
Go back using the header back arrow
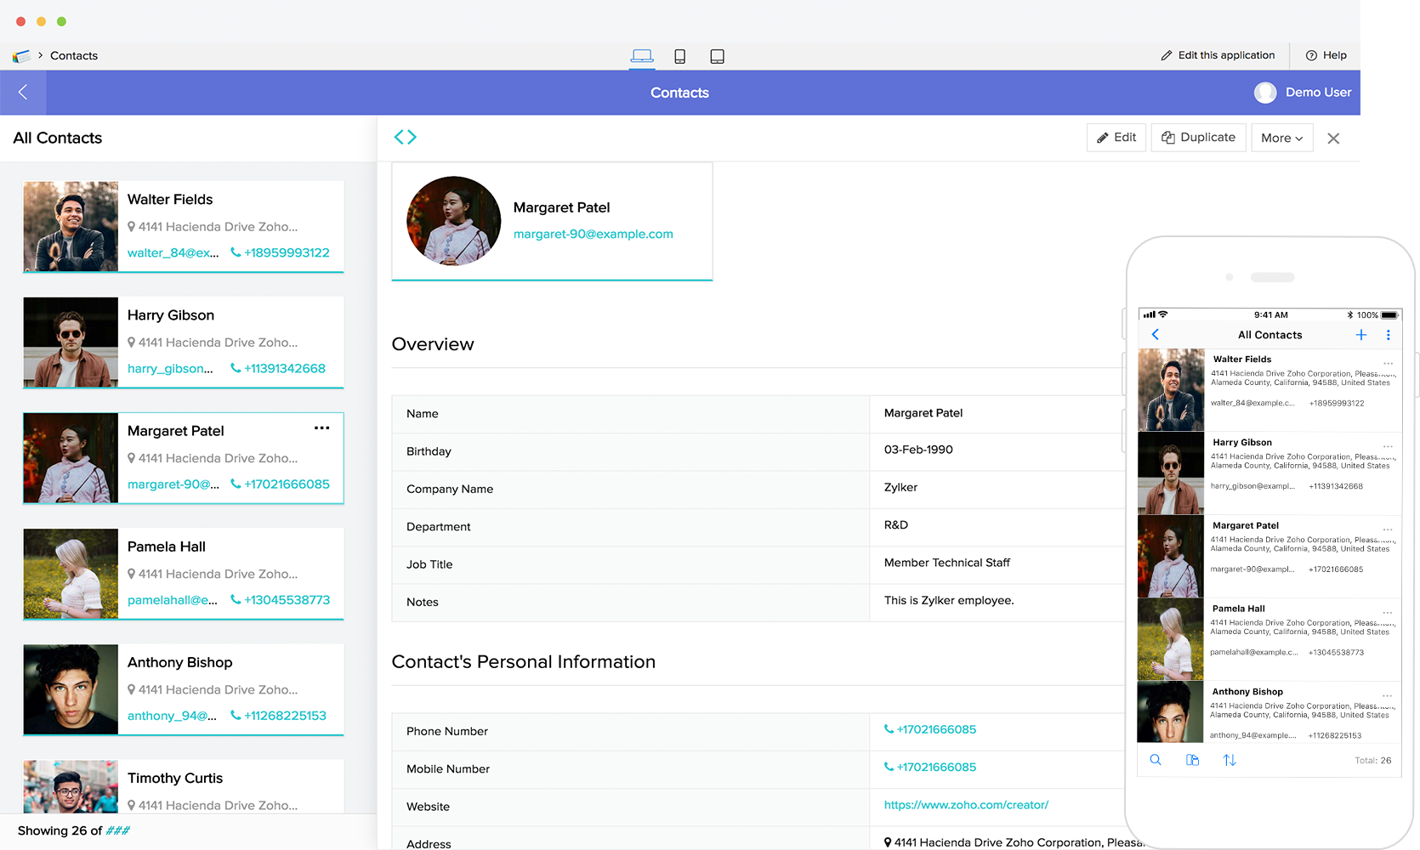tap(23, 92)
